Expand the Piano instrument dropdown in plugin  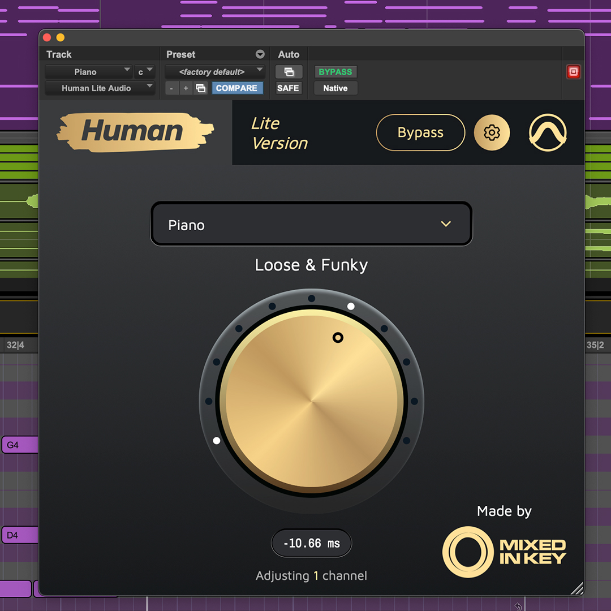click(x=311, y=224)
